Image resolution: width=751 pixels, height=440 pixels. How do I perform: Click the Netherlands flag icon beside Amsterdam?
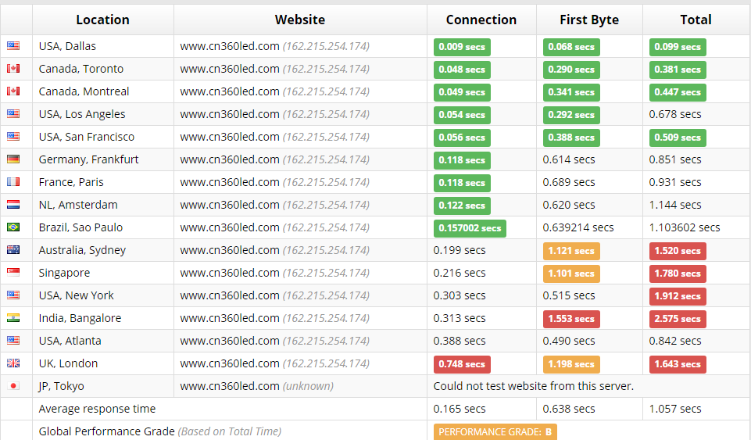tap(13, 205)
